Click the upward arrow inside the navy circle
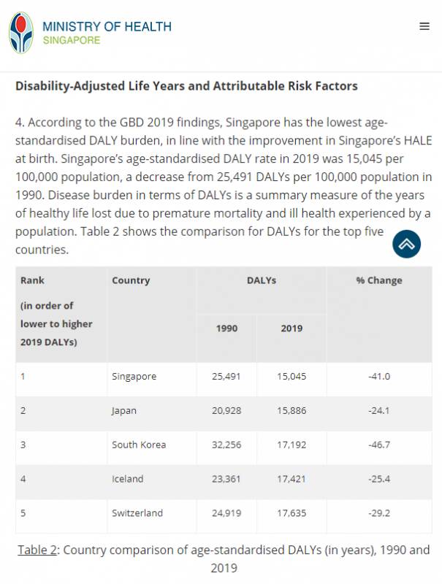This screenshot has width=442, height=584. pyautogui.click(x=406, y=243)
